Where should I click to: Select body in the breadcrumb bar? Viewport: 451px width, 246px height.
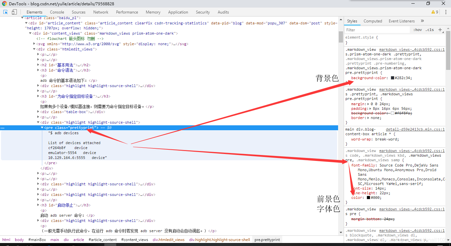point(19,240)
